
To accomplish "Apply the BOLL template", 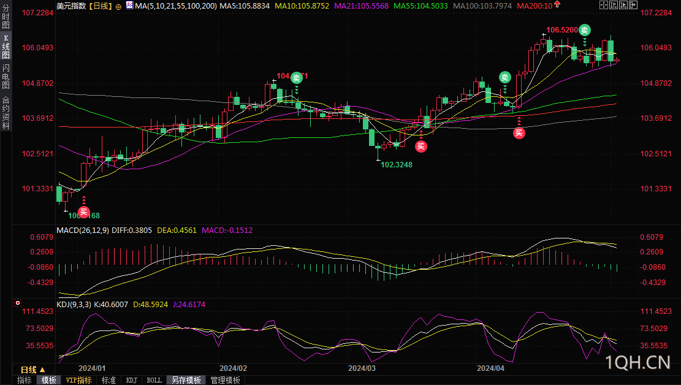I will 154,380.
